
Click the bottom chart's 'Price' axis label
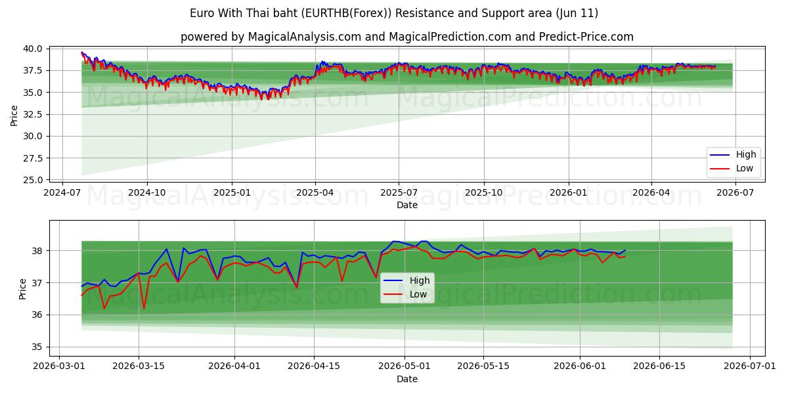(24, 288)
